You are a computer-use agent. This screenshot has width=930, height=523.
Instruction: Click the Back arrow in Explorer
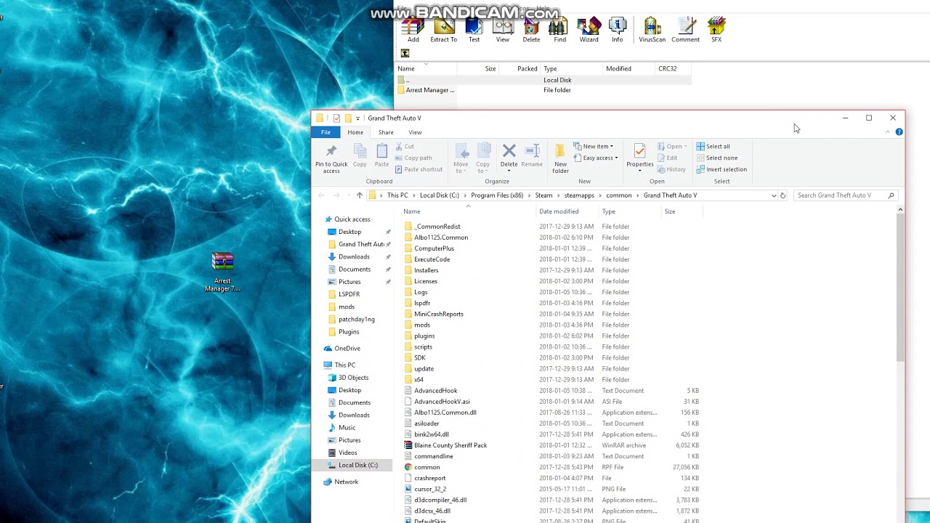[321, 195]
